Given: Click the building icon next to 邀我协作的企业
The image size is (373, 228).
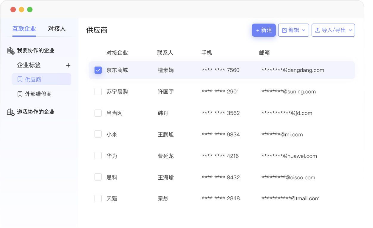Looking at the screenshot, I should pyautogui.click(x=11, y=112).
